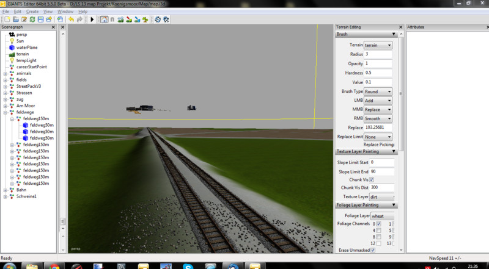
Task: Collapse the feldwege tree node
Action: click(6, 112)
